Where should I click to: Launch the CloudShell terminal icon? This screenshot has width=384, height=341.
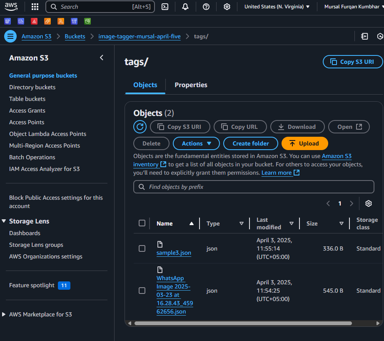coord(165,7)
